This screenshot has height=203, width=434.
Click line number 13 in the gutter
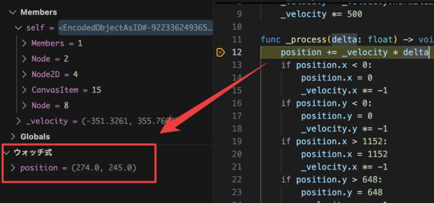pos(236,65)
